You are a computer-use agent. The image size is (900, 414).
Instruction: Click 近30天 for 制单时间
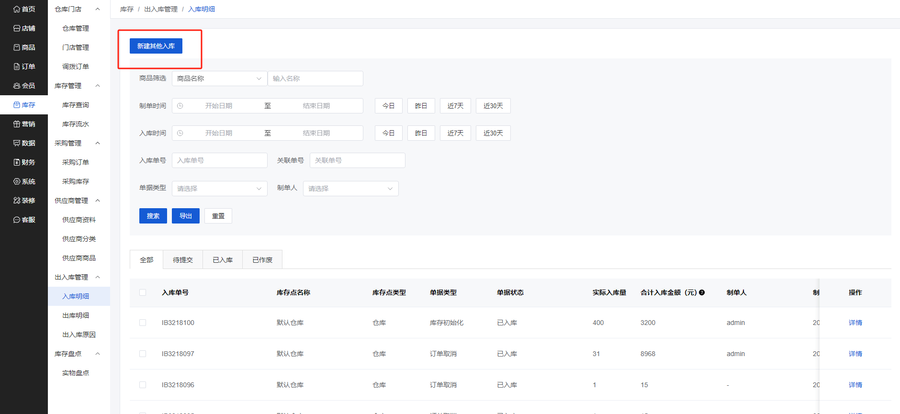[493, 106]
